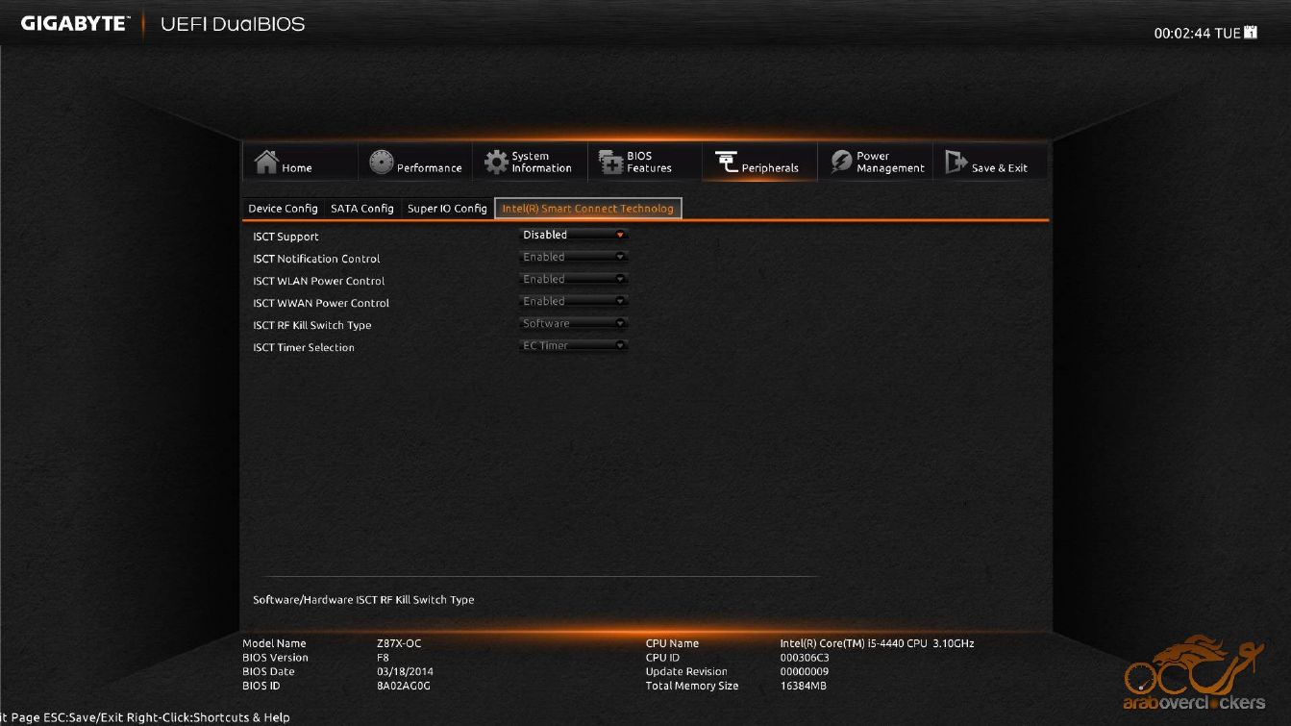Click the System Information gear icon
This screenshot has height=726, width=1291.
496,163
